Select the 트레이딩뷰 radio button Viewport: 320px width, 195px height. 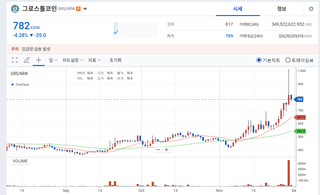pos(288,60)
